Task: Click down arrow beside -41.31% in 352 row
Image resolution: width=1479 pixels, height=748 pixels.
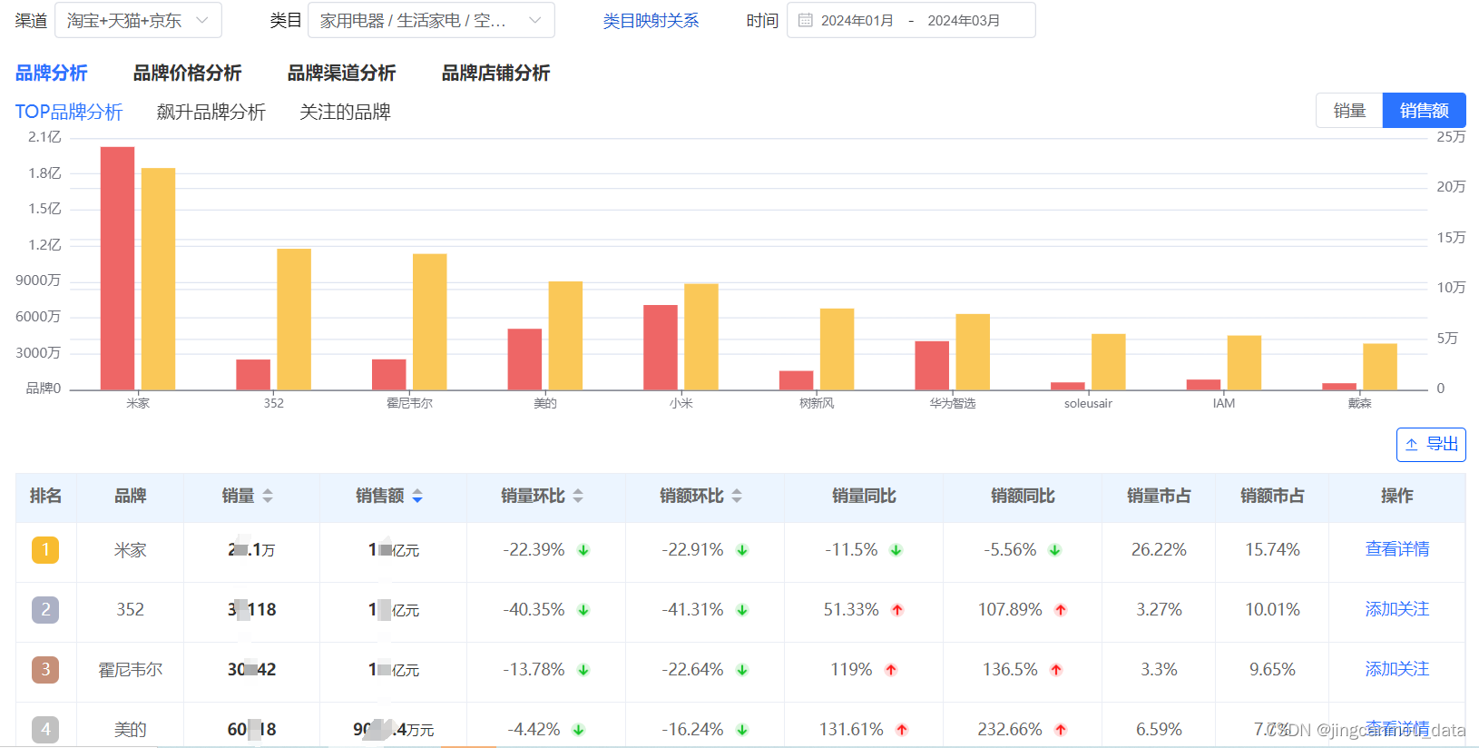Action: (742, 610)
